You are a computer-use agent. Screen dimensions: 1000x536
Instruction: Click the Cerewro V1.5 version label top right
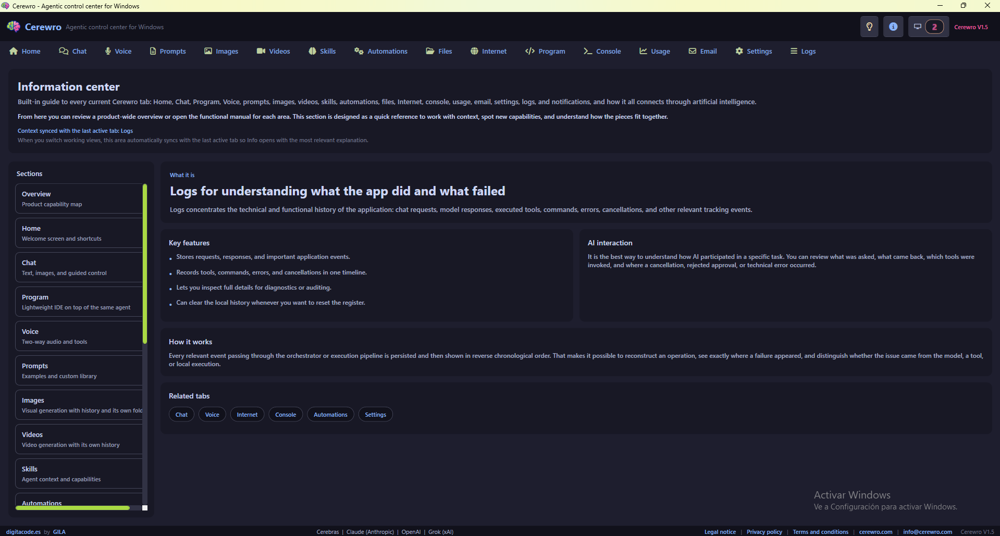coord(971,27)
